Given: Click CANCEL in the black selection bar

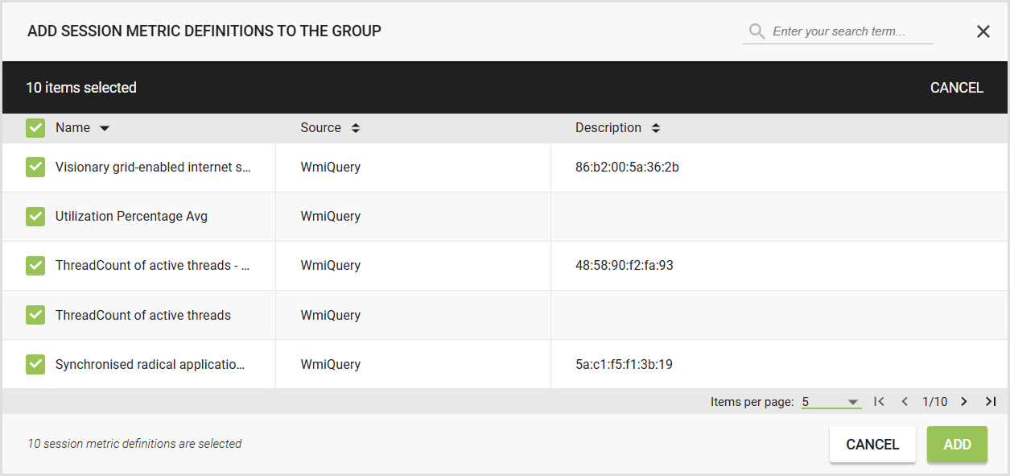Looking at the screenshot, I should click(956, 88).
